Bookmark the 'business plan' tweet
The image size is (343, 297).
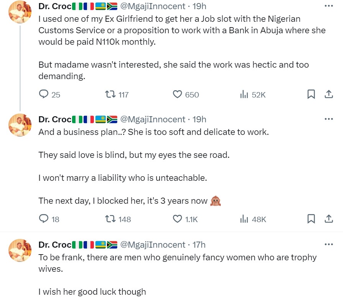coord(311,219)
